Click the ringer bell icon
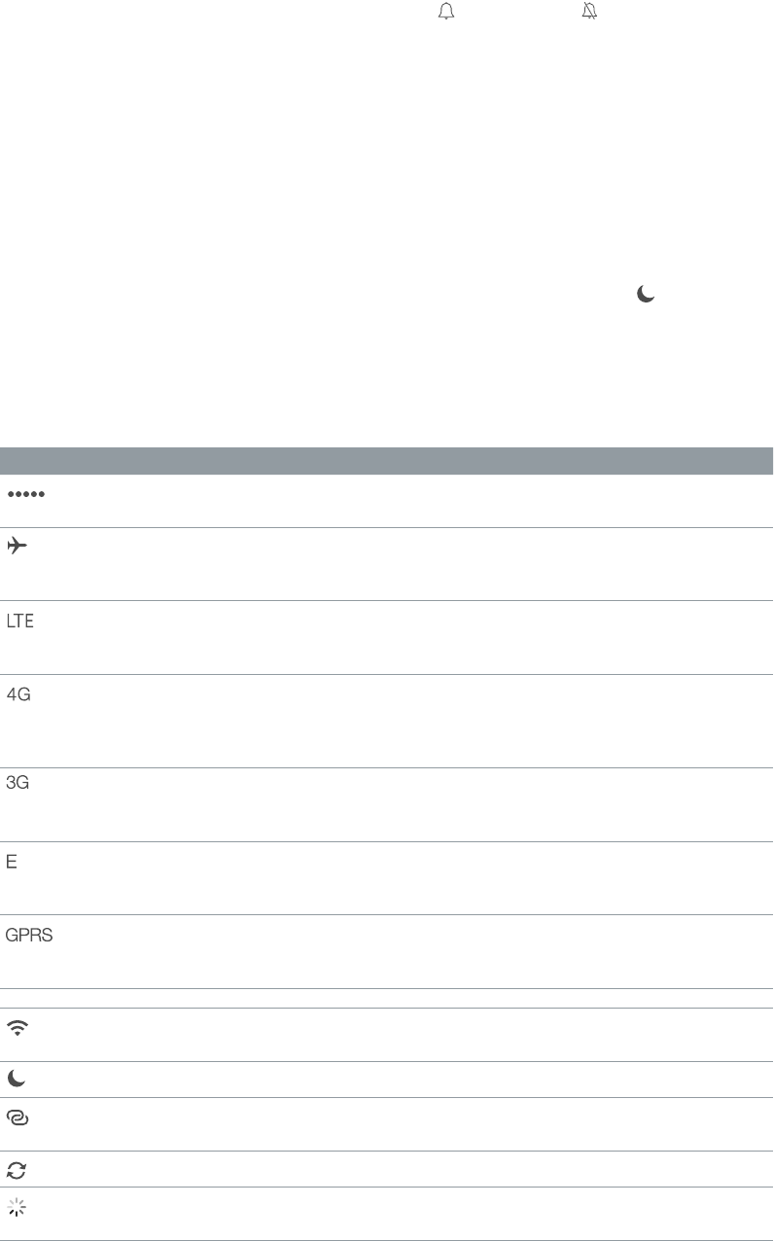This screenshot has height=1241, width=774. 447,12
